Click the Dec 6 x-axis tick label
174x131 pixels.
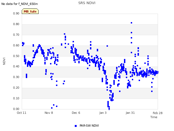(x=76, y=113)
